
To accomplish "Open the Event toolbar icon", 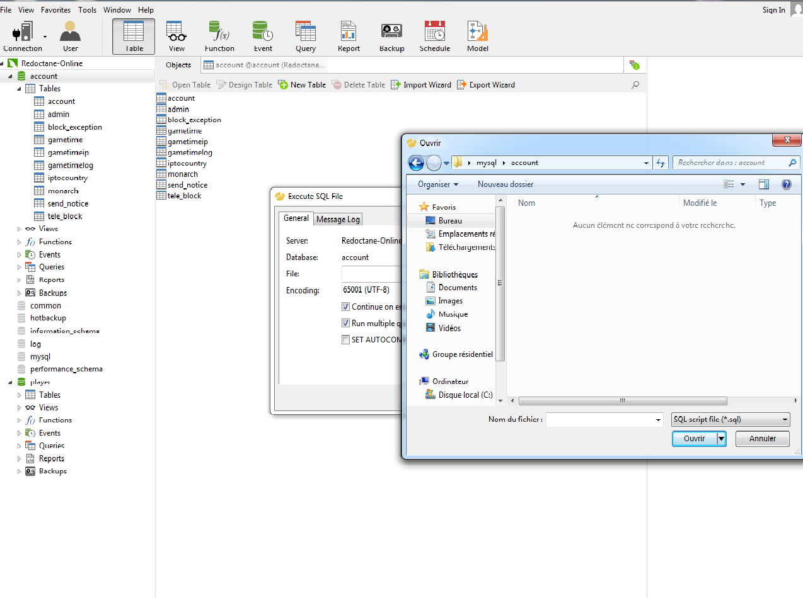I will coord(263,37).
